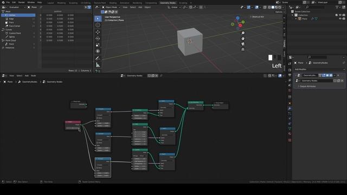The height and width of the screenshot is (195, 347).
Task: Click the red input node header
Action: pyautogui.click(x=73, y=122)
